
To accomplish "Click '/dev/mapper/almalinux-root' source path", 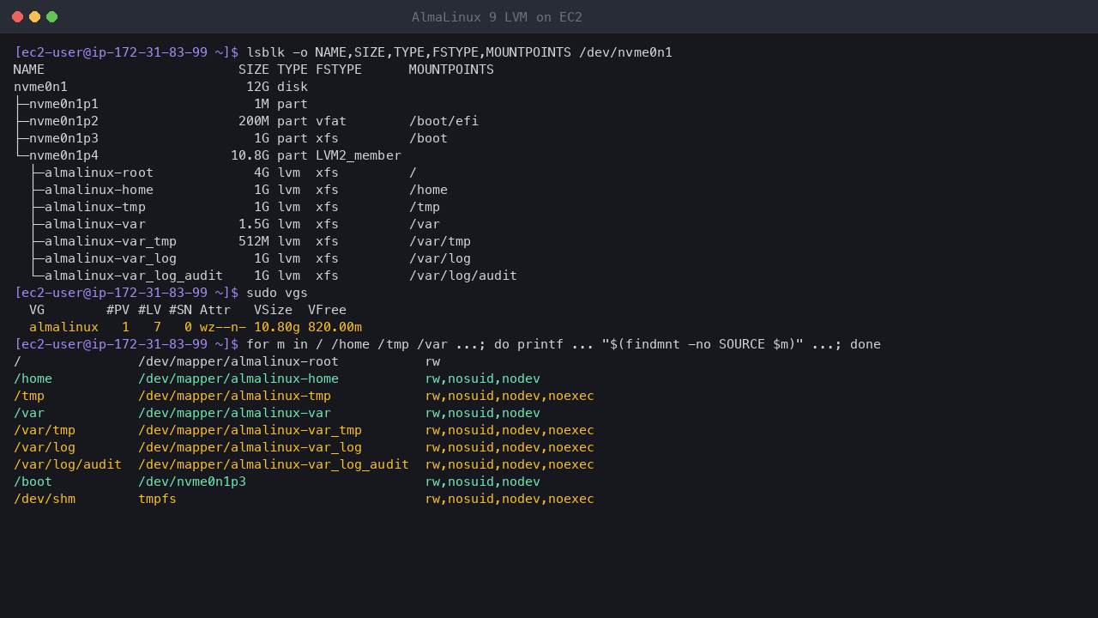I will coord(238,361).
